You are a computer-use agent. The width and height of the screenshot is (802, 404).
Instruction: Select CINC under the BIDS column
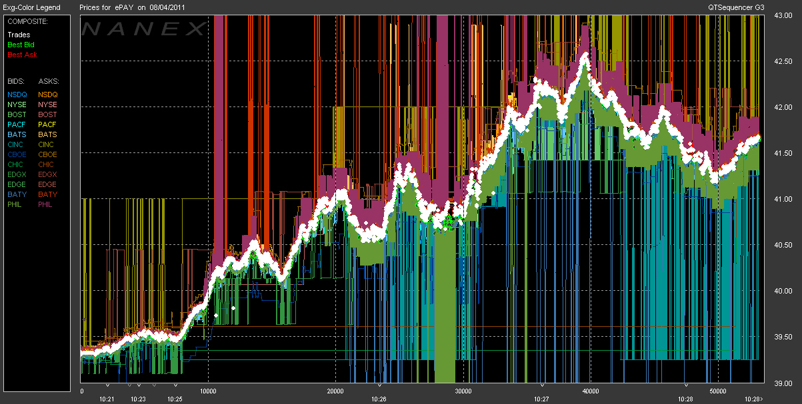pos(17,144)
